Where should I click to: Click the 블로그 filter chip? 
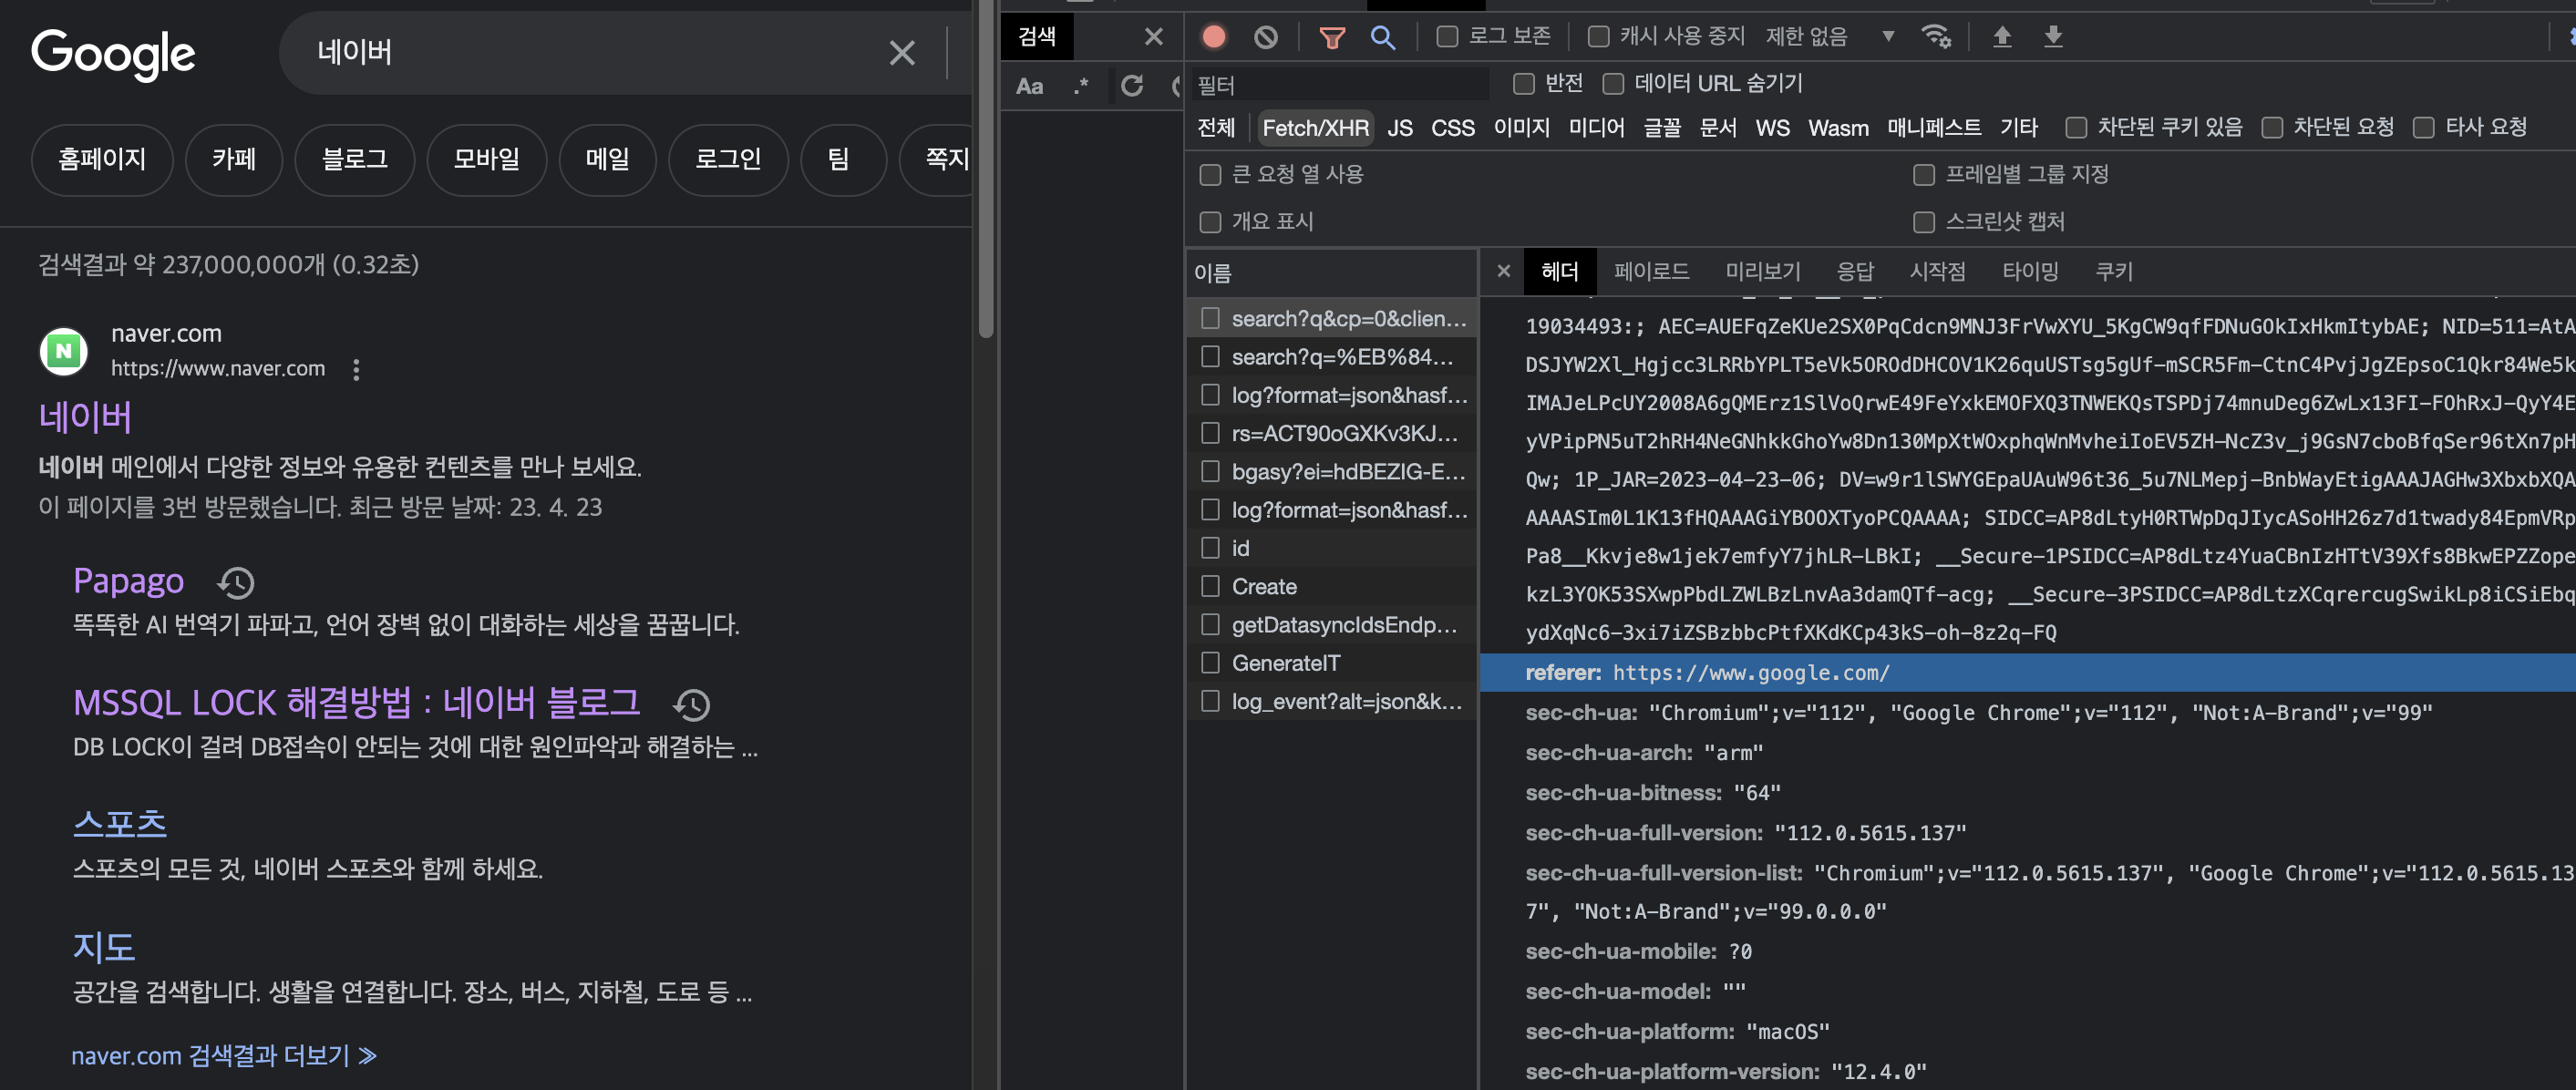pos(354,159)
